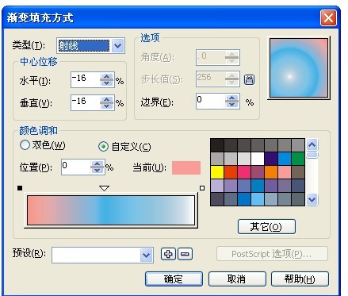Click the 垂直 vertical offset field
Viewport: 348px width, 296px height.
(86, 102)
